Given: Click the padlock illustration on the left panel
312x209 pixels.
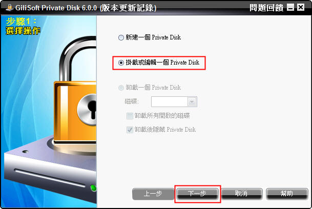Looking at the screenshot, I should 76,90.
